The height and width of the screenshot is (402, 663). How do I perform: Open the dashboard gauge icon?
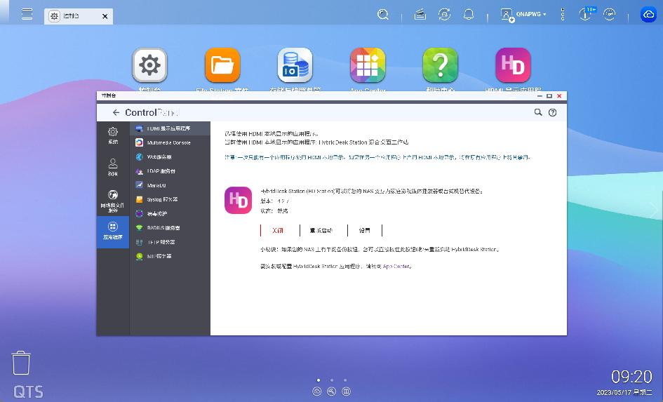pyautogui.click(x=609, y=14)
